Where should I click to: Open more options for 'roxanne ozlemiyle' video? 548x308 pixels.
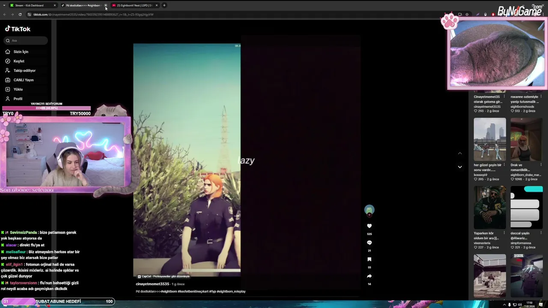tap(541, 97)
